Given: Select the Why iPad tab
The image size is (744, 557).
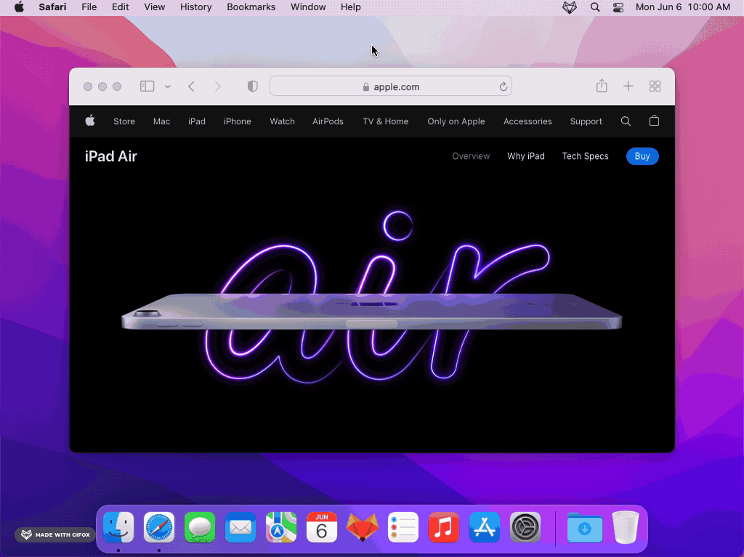Looking at the screenshot, I should coord(526,156).
